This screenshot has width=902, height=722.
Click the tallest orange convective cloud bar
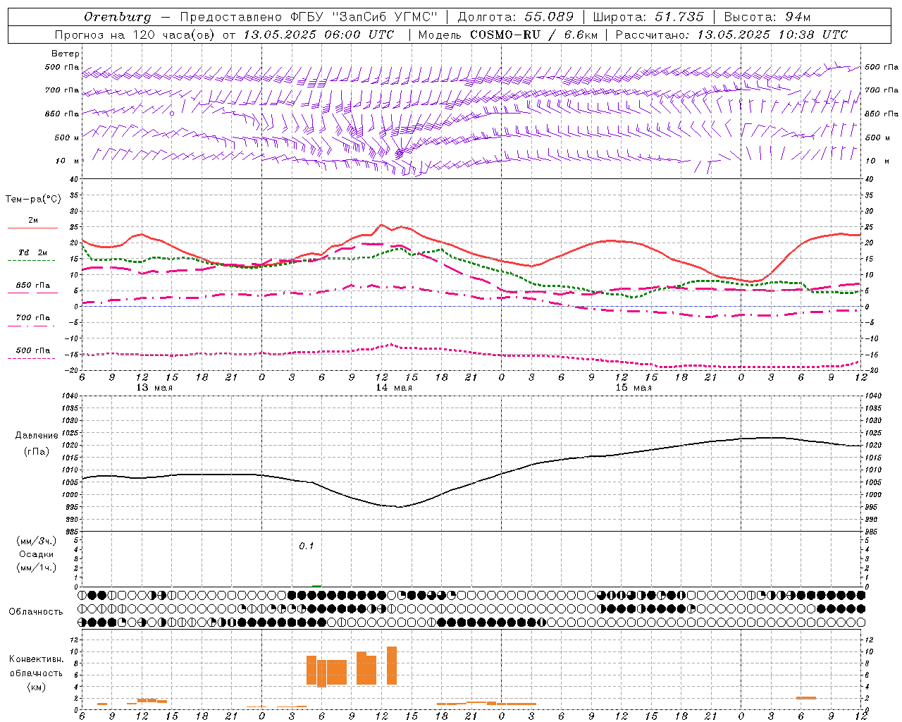392,666
